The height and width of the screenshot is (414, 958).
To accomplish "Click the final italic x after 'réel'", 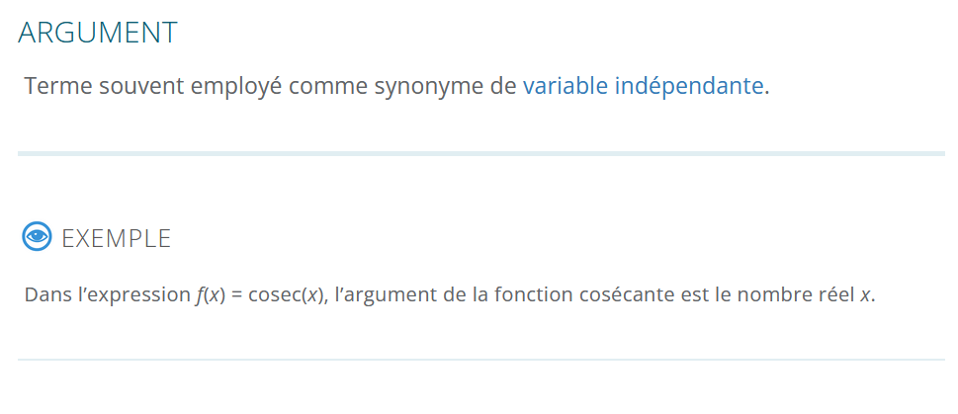I will (865, 294).
